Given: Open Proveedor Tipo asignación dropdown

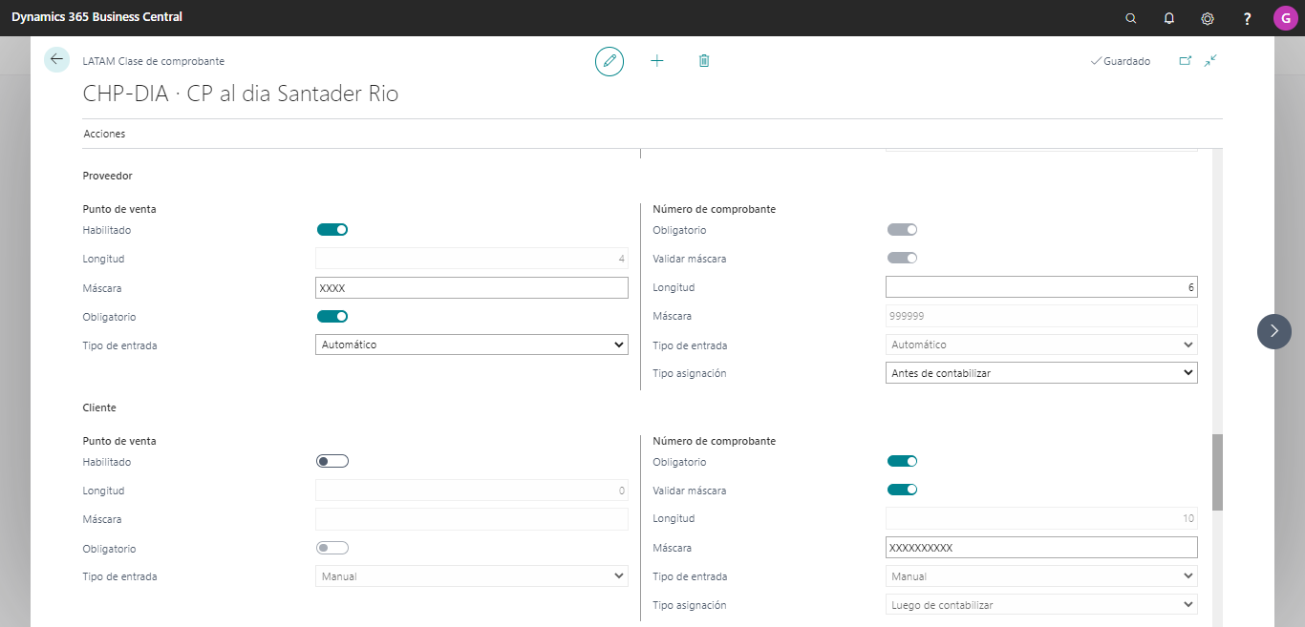Looking at the screenshot, I should click(x=1041, y=373).
